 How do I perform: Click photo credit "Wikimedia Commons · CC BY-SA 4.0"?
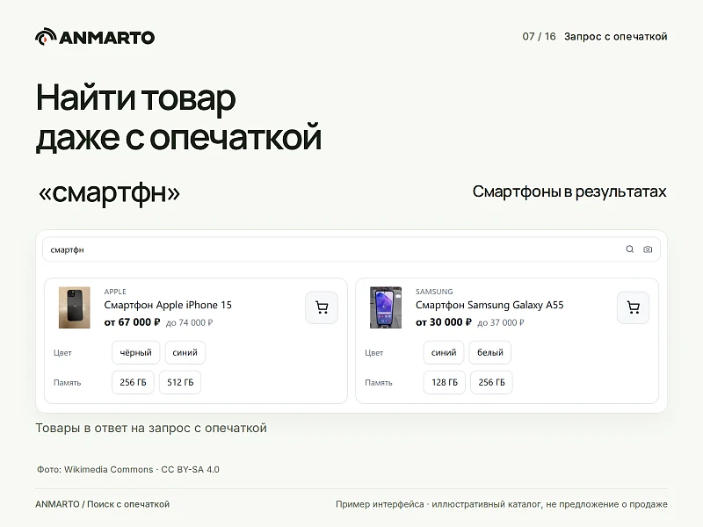point(141,469)
